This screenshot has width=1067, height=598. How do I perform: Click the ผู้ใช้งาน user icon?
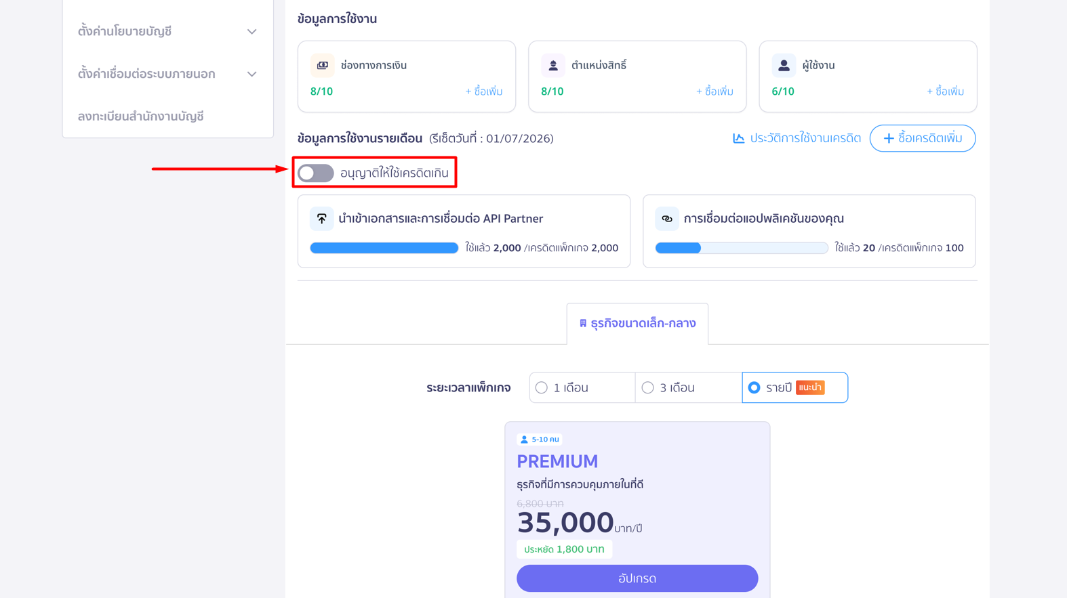[784, 66]
